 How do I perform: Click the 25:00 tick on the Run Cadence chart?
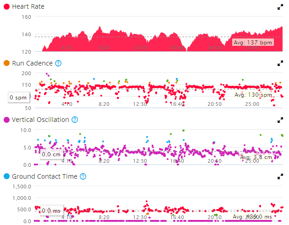point(252,104)
